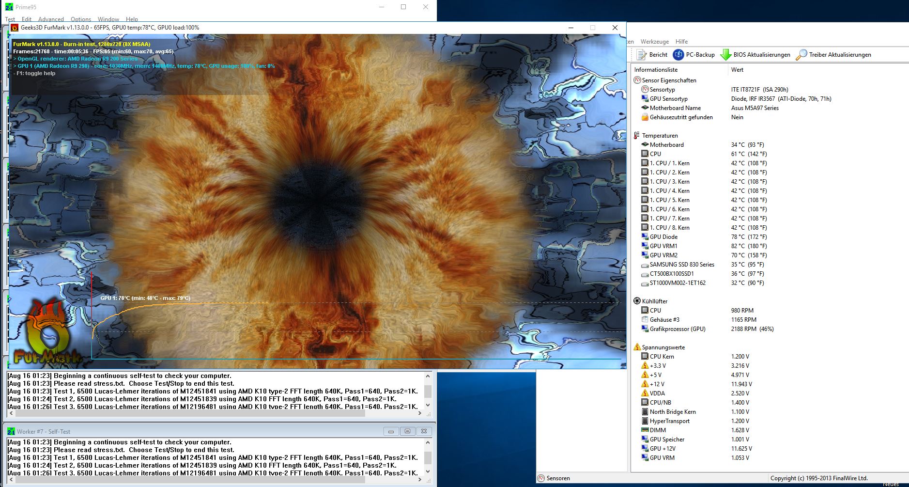Select the GPU VRM2 temperature row
Viewport: 909px width, 487px height.
[x=770, y=255]
